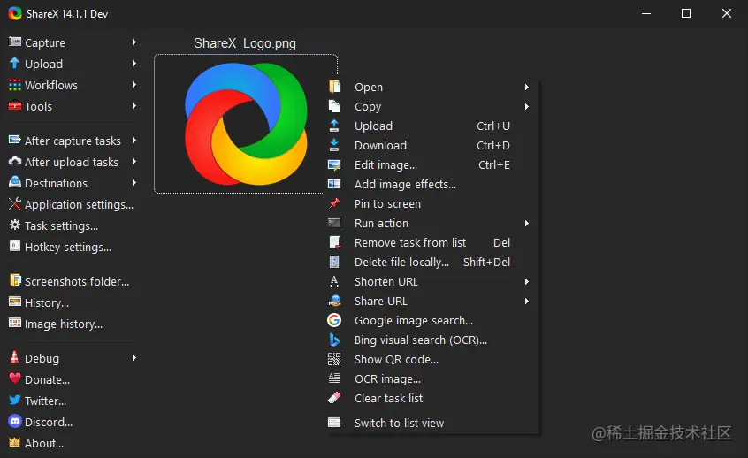
Task: Click the QR code icon in the context menu
Action: coord(334,359)
